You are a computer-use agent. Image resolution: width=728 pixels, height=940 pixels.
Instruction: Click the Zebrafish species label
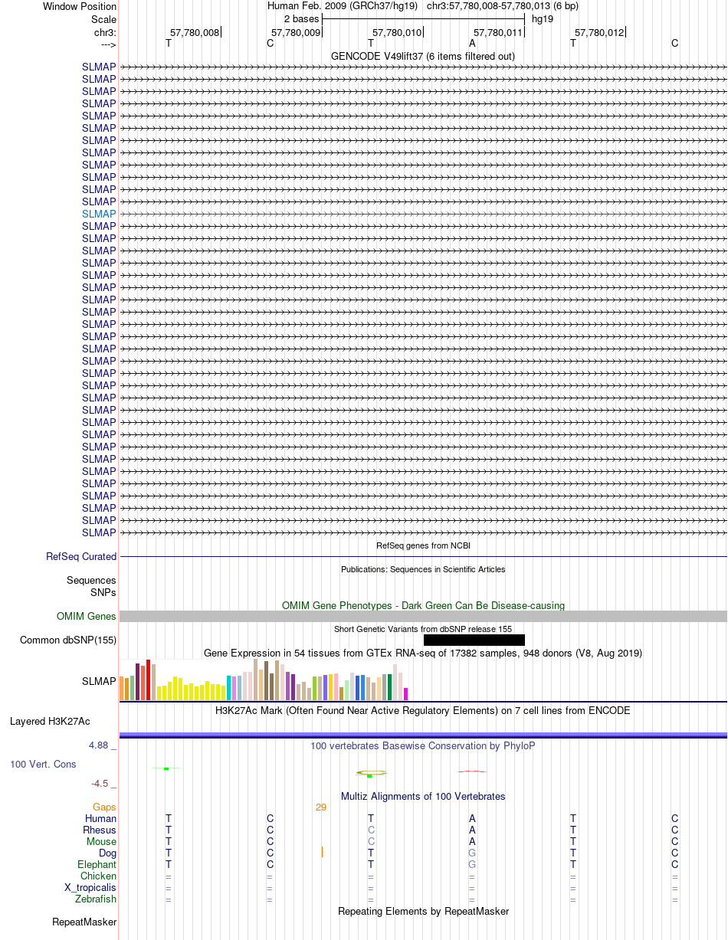[x=97, y=899]
